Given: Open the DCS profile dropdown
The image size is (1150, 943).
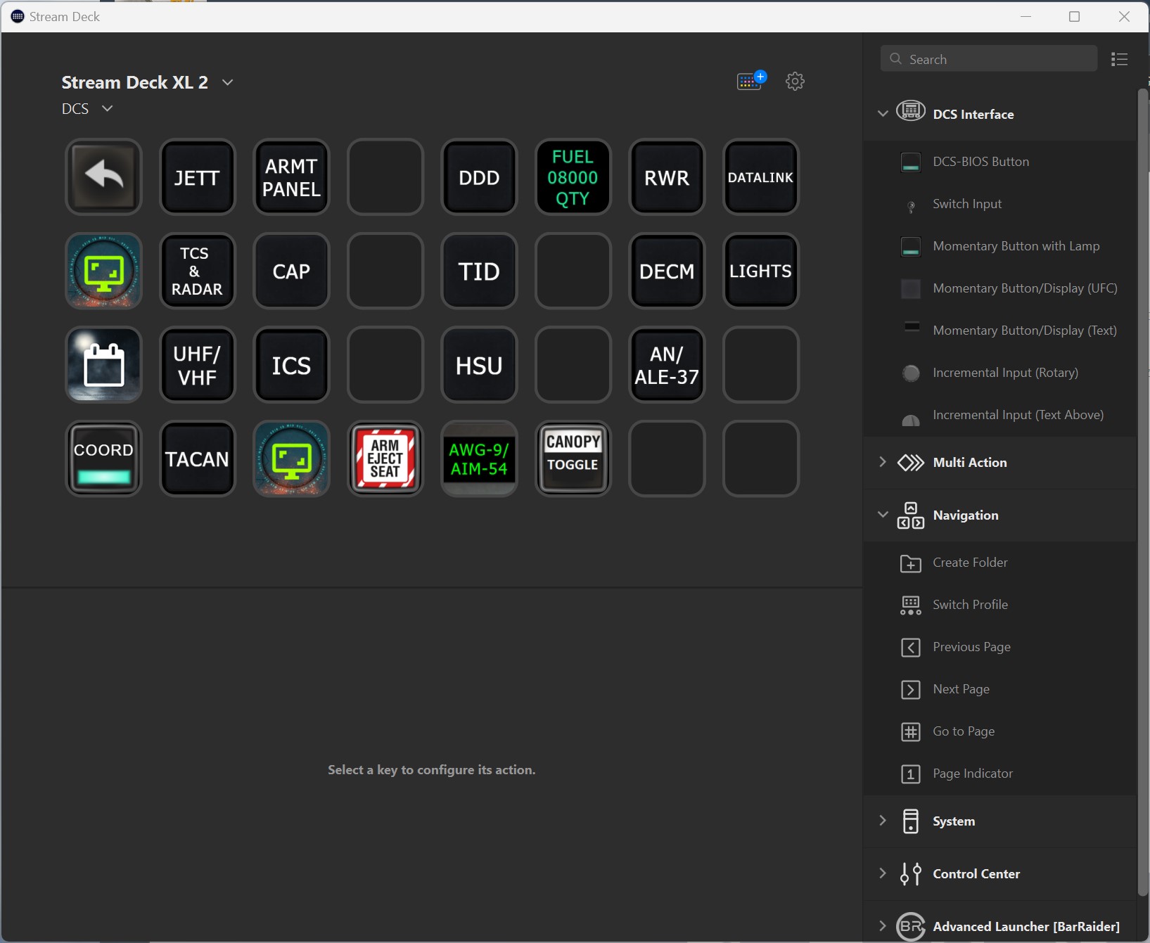Looking at the screenshot, I should click(107, 108).
